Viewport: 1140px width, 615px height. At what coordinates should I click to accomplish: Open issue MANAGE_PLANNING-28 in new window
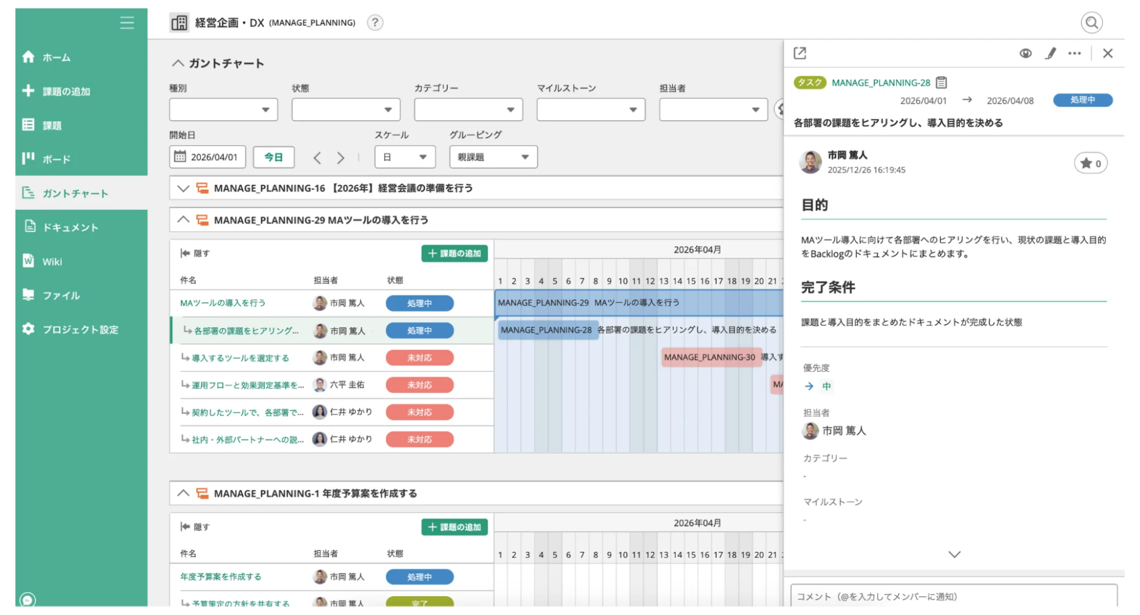click(800, 53)
